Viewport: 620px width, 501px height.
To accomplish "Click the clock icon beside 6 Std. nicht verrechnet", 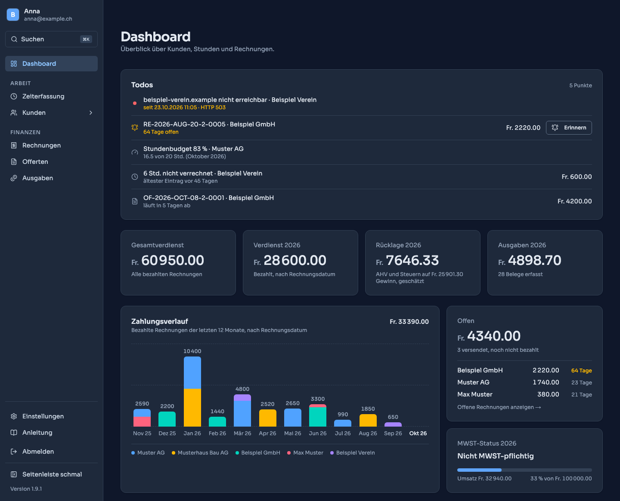I will pyautogui.click(x=135, y=177).
